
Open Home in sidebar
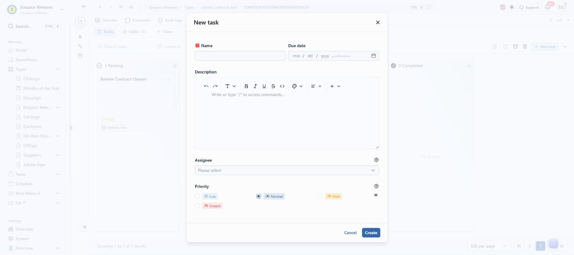tap(21, 50)
